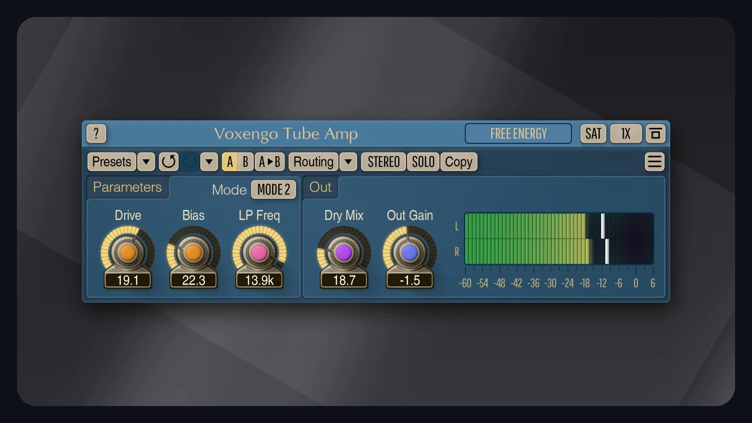Click the pink LP Freq knob
The width and height of the screenshot is (752, 423).
tap(259, 252)
